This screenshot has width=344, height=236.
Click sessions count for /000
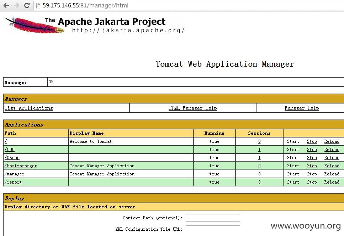pos(259,150)
